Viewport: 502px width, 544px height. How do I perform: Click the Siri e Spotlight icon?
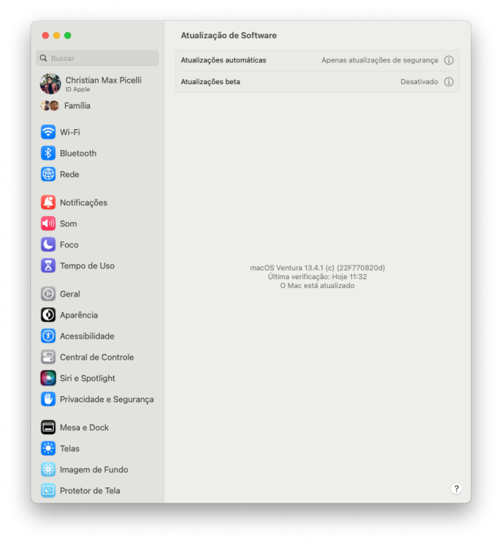tap(48, 378)
